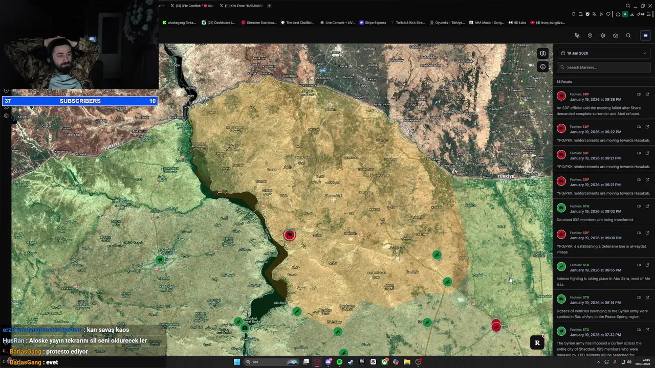Screen dimensions: 655x368
Task: Open the 09:02 PM STG entry external link
Action: click(x=647, y=206)
